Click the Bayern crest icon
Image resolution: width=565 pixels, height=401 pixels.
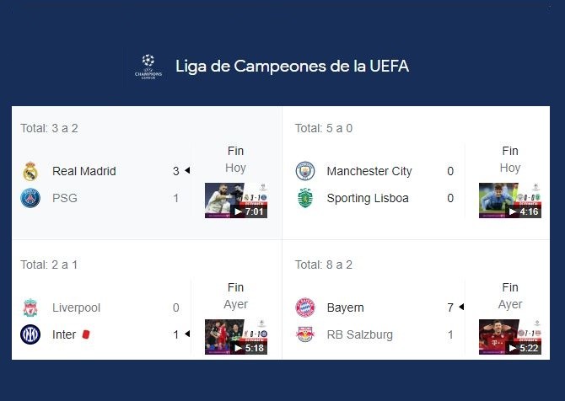[x=305, y=307]
